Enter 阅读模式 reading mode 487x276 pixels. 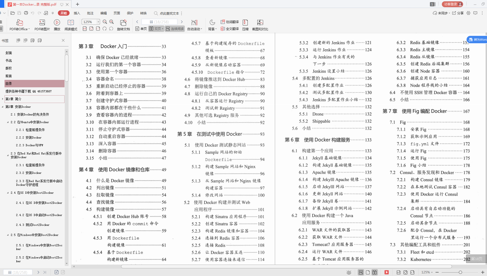71,25
